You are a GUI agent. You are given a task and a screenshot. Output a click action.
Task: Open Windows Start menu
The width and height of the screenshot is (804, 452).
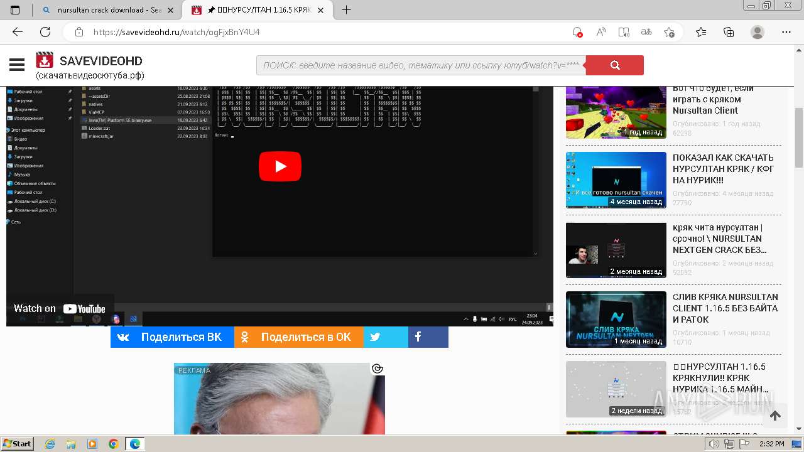pyautogui.click(x=18, y=444)
